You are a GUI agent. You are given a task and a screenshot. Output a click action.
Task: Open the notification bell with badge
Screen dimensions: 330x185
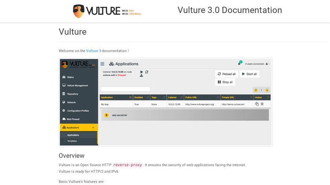240,63
